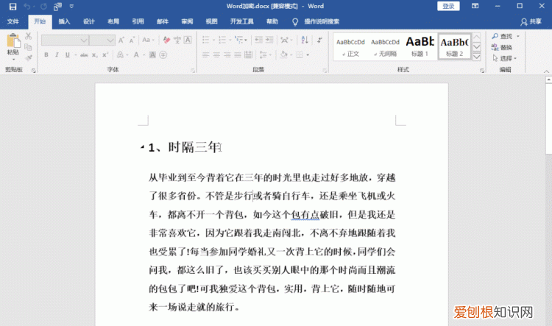Switch to the 设计 tab
The width and height of the screenshot is (552, 326).
click(89, 22)
